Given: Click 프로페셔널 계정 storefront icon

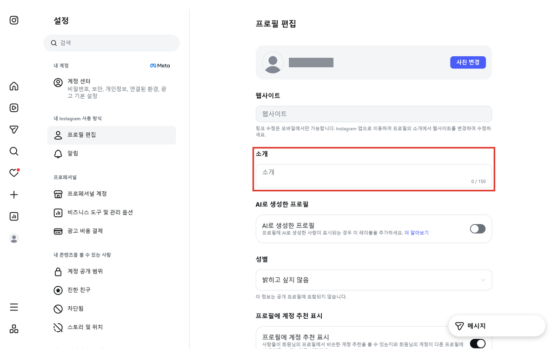Looking at the screenshot, I should coord(58,194).
